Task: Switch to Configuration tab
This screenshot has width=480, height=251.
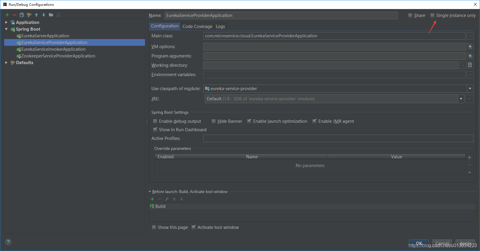Action: 165,26
